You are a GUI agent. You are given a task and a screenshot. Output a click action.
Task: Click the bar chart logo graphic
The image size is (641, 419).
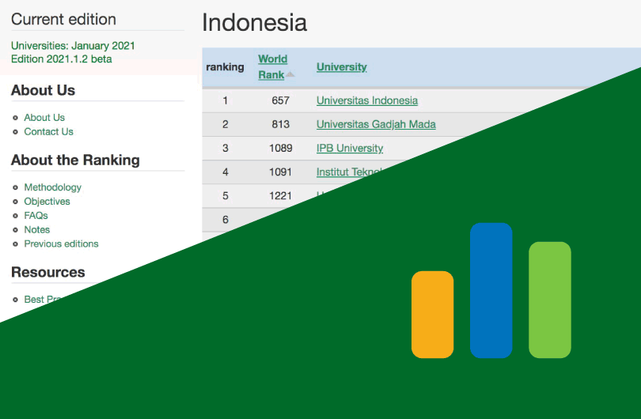tap(491, 290)
